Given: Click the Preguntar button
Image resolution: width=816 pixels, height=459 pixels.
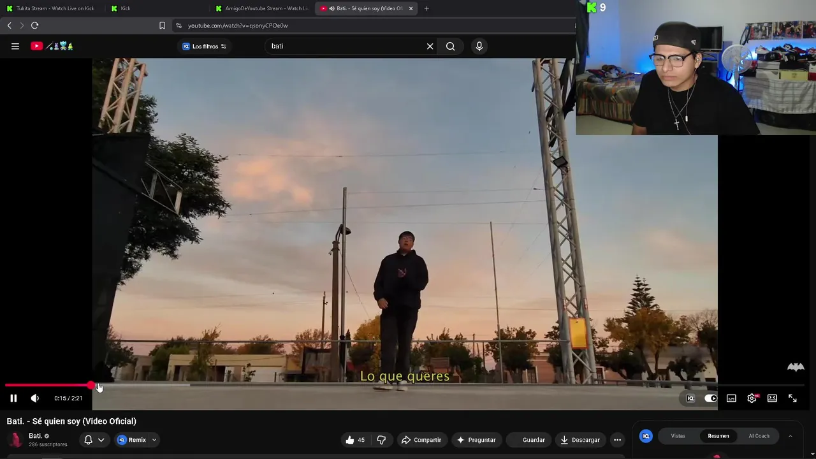Looking at the screenshot, I should tap(476, 440).
